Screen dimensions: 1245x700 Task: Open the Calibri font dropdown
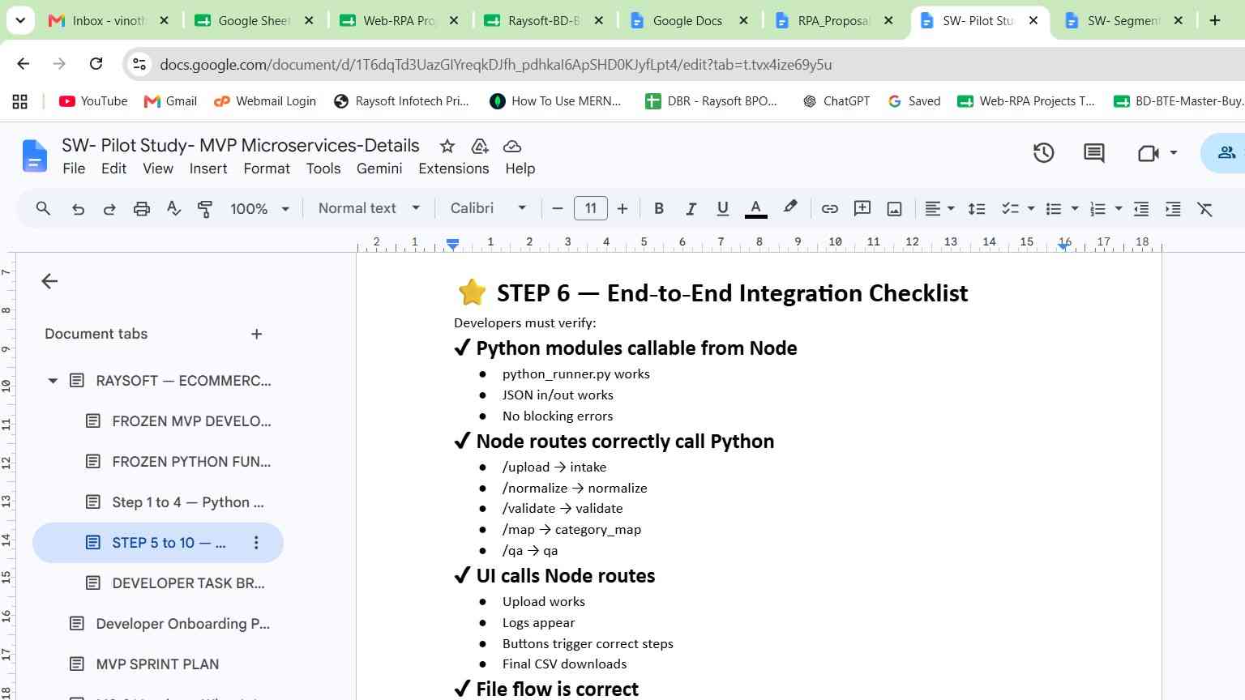point(488,208)
